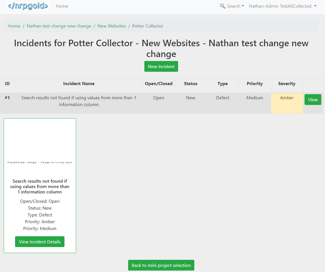Image resolution: width=325 pixels, height=272 pixels.
Task: Open the New Websites breadcrumb link
Action: [112, 26]
